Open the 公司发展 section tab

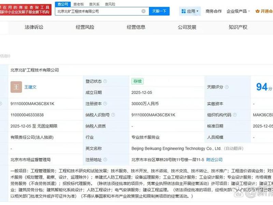pyautogui.click(x=187, y=27)
